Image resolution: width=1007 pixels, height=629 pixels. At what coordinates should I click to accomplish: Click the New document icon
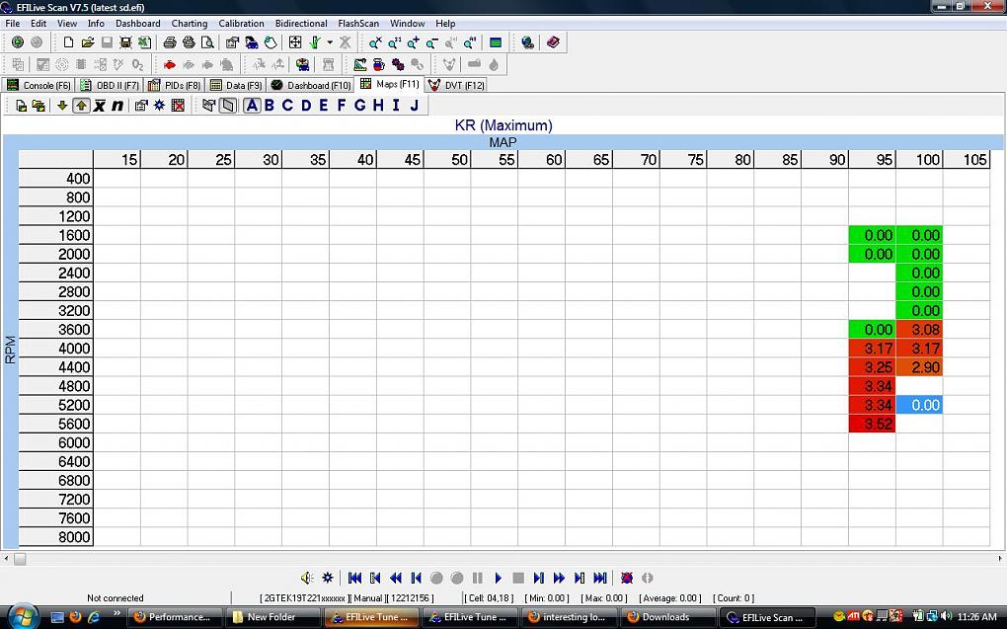click(68, 42)
